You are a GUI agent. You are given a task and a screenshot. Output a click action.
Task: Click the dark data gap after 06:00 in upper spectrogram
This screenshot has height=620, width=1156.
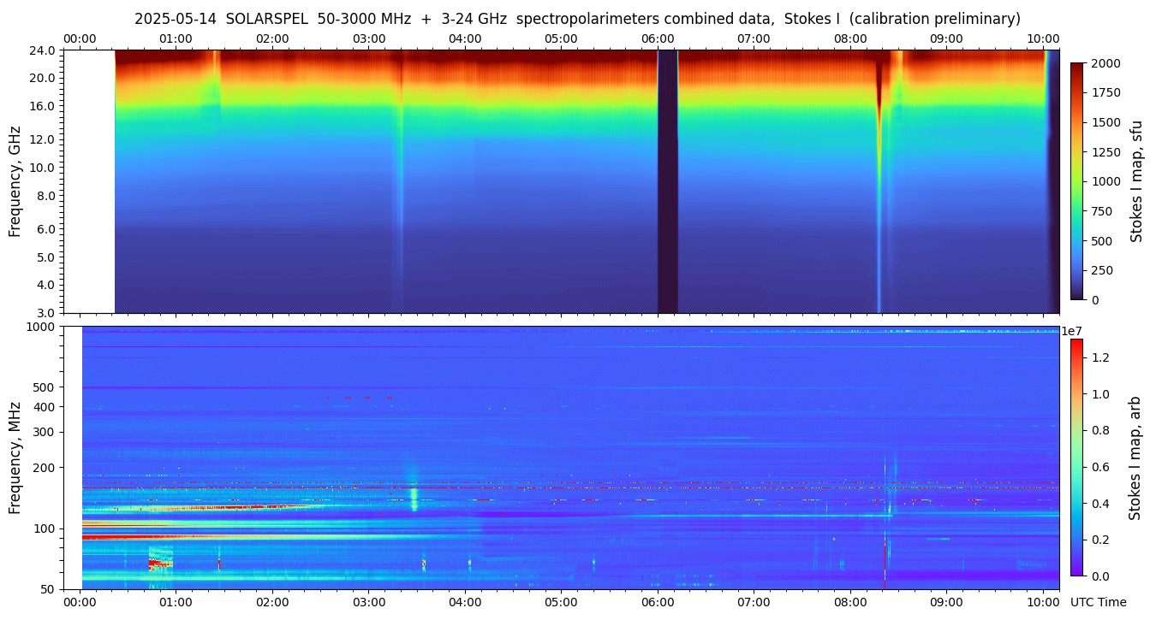click(667, 181)
